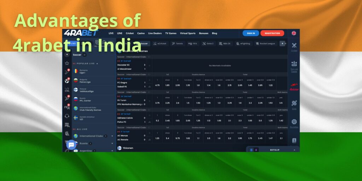
Task: Click the 4RABET logo
Action: tap(81, 33)
